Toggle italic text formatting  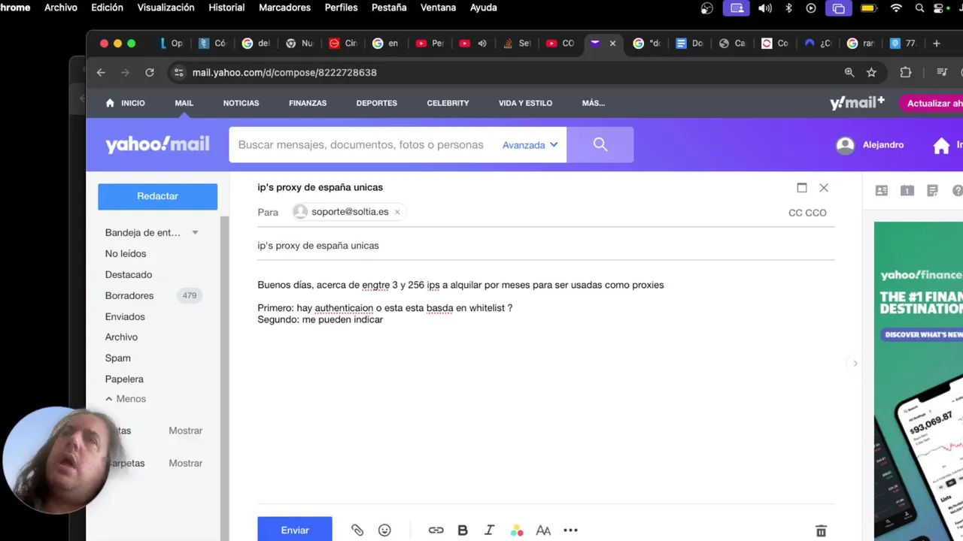point(489,530)
